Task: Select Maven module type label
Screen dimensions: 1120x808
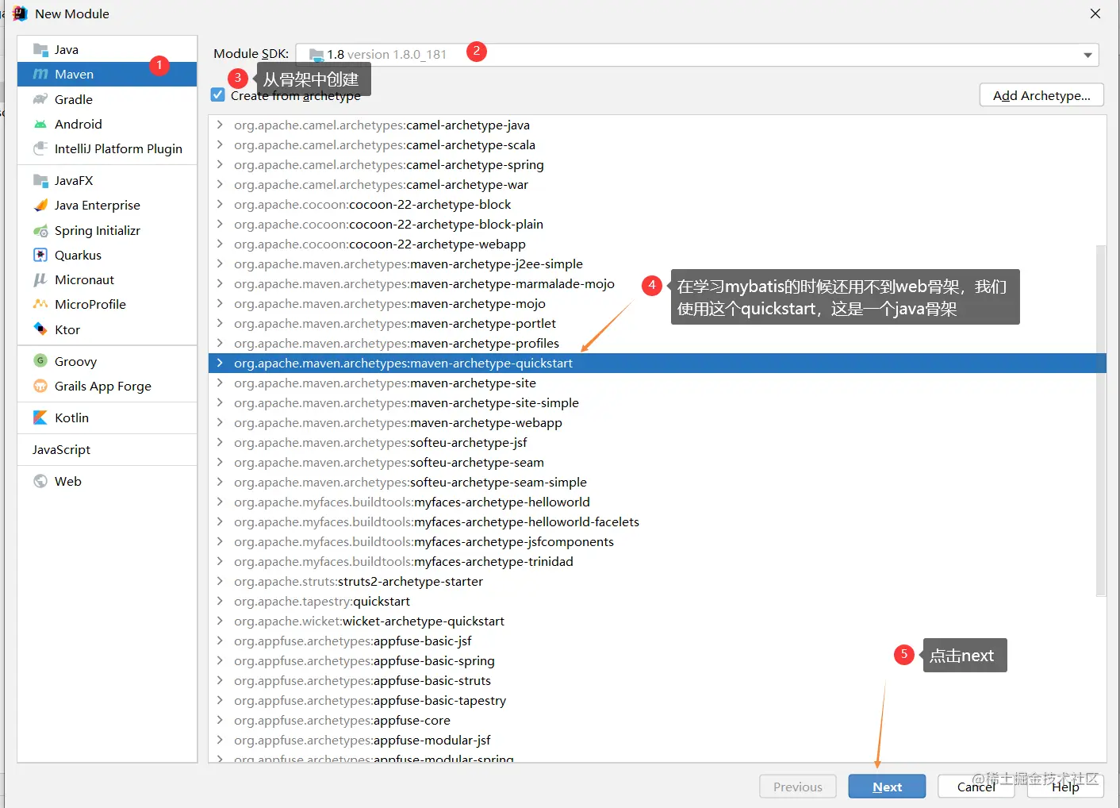Action: tap(74, 75)
